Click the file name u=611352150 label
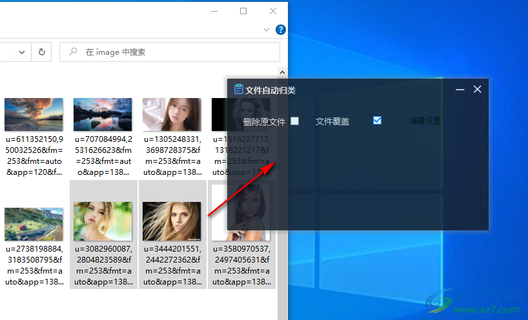Screen dimensions: 528x320 click(34, 155)
